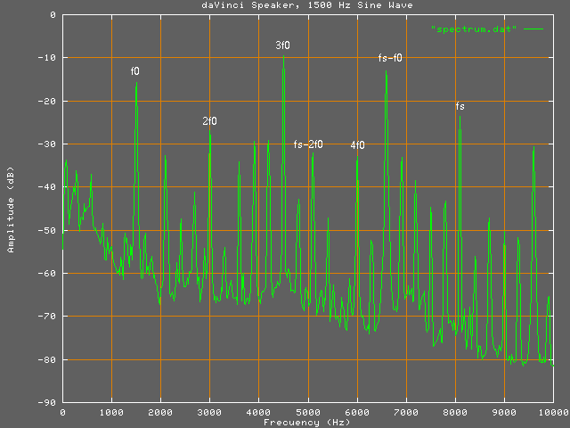Click the 'fs-2f0' peak label
Viewport: 570px width, 428px height.
308,144
